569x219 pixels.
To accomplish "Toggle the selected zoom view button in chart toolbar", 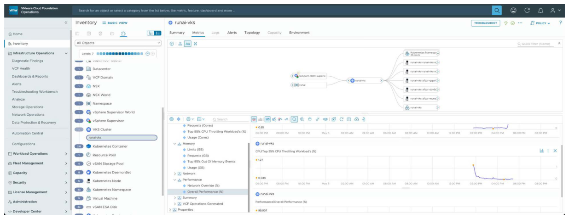I will click(x=294, y=119).
